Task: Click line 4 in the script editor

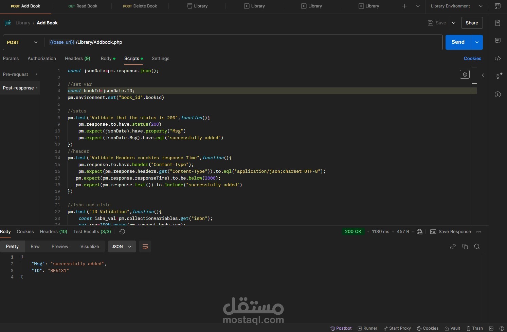Action: click(x=272, y=91)
